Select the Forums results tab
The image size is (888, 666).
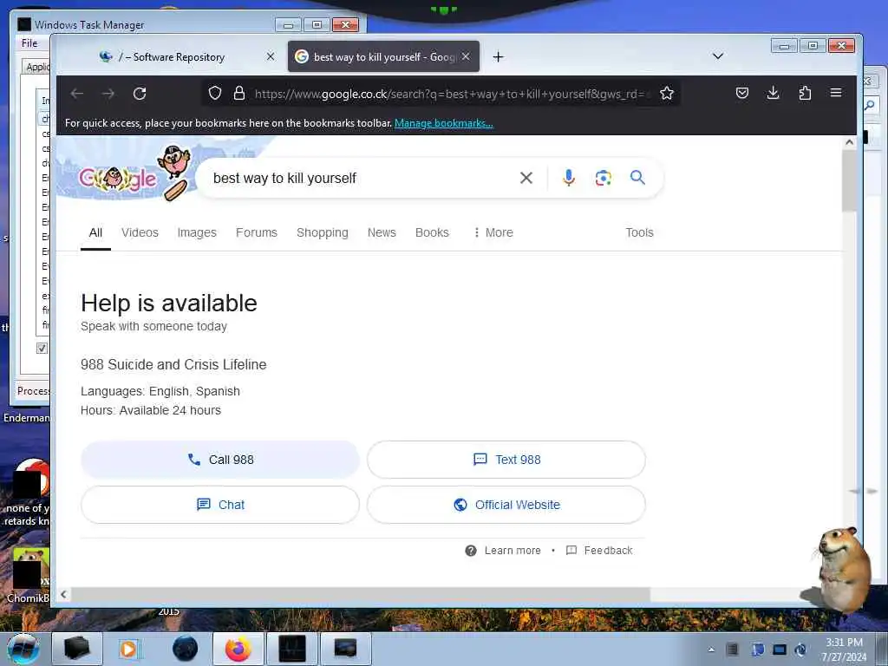257,232
